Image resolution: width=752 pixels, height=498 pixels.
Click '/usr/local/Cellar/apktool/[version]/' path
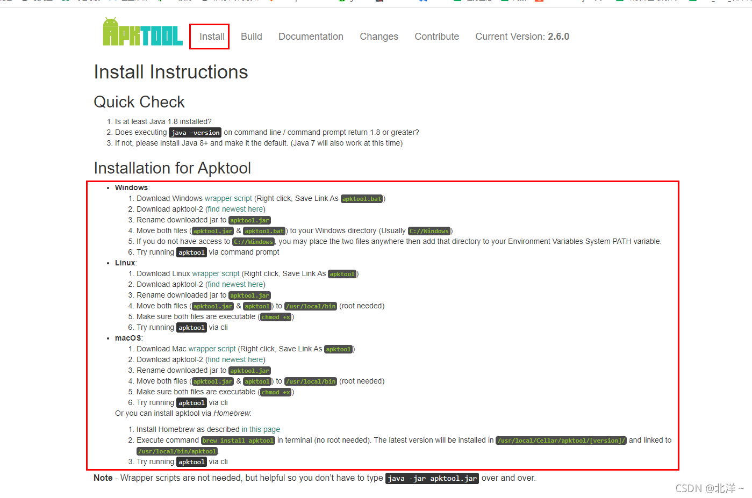point(561,441)
